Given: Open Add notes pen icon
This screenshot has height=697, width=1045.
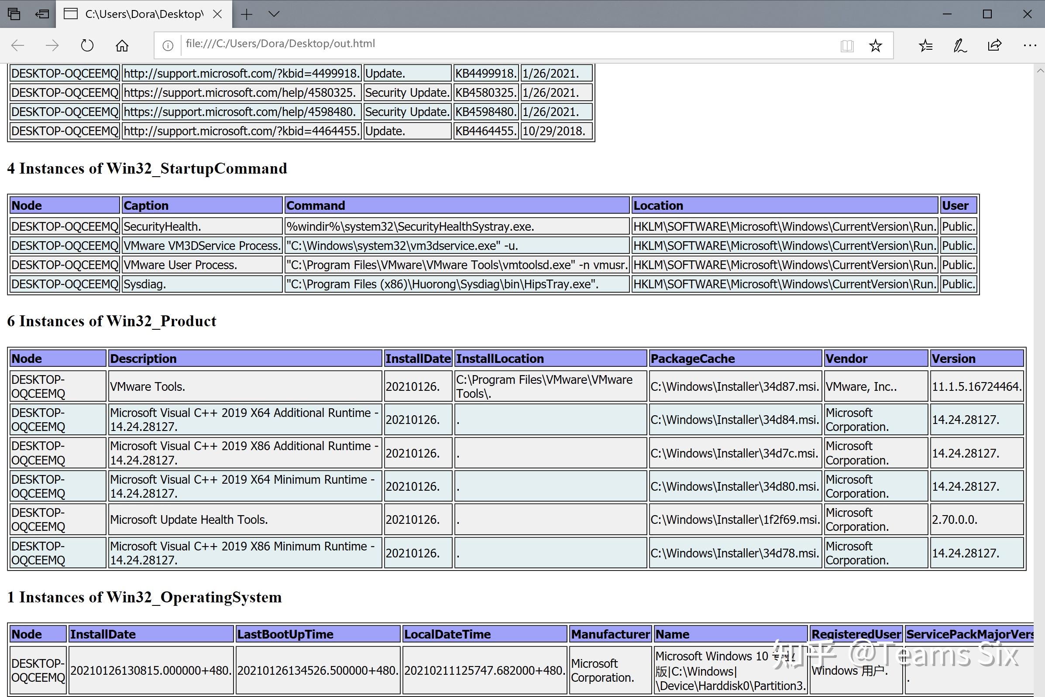Looking at the screenshot, I should [960, 45].
